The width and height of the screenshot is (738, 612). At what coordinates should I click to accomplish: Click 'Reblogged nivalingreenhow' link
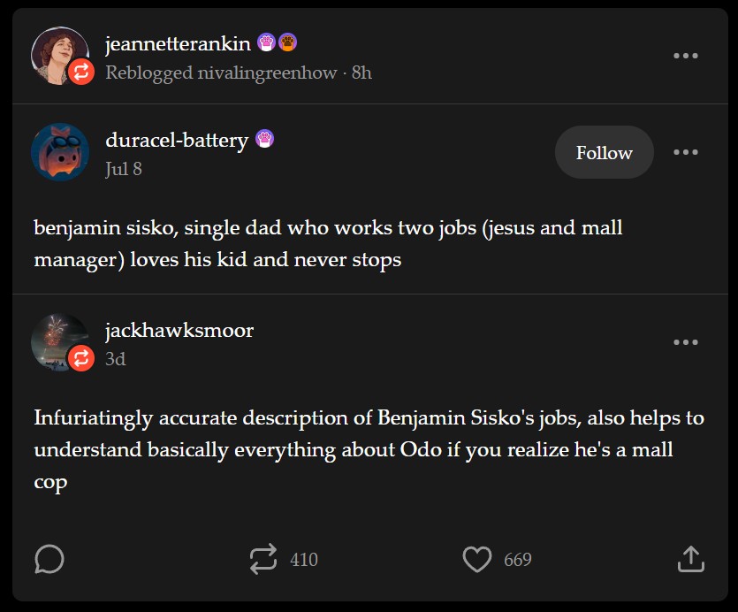click(x=221, y=73)
